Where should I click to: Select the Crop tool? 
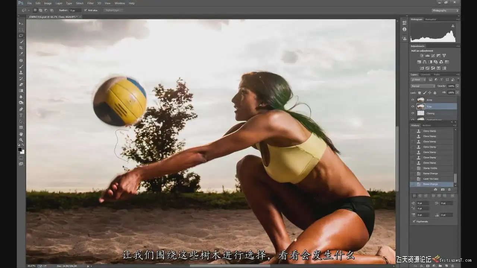[x=21, y=48]
